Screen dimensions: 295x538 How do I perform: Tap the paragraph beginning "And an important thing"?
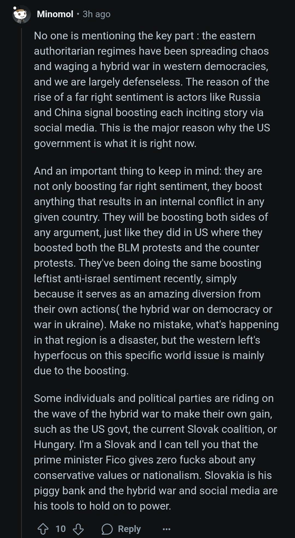tap(156, 271)
